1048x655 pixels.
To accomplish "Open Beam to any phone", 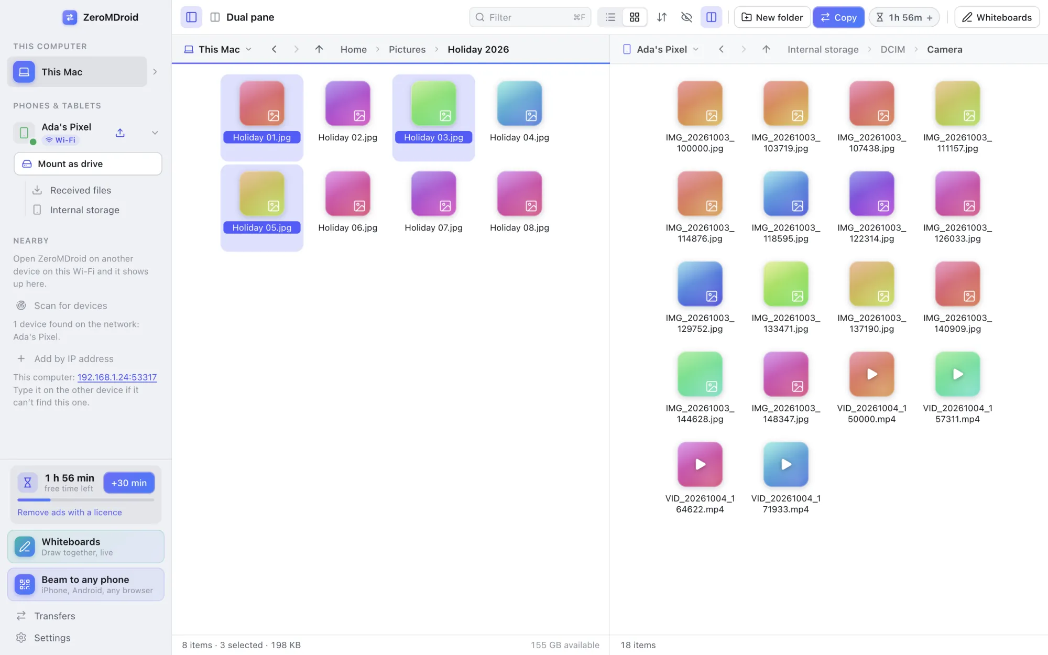I will point(86,584).
